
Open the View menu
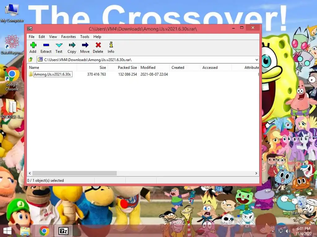[x=53, y=37]
